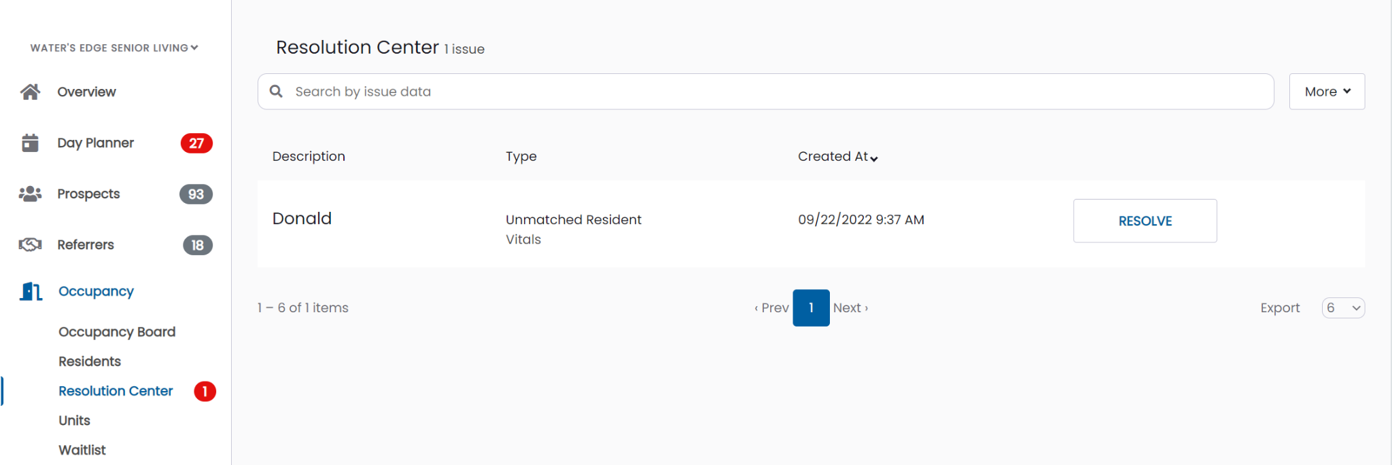
Task: Click the Referrers handshake icon
Action: (x=30, y=244)
